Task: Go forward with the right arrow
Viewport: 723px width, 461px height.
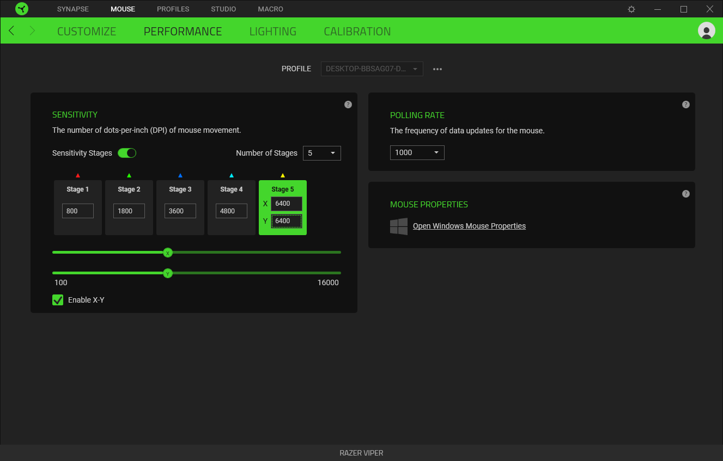Action: pyautogui.click(x=32, y=30)
